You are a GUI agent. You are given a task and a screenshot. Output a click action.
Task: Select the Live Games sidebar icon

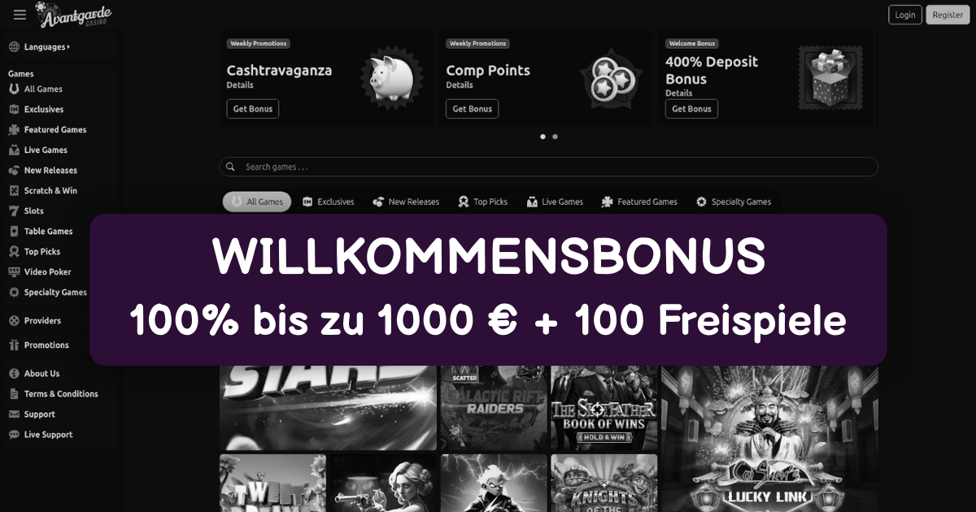14,150
